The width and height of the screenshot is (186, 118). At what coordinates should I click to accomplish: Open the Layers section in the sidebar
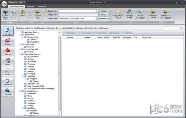[8, 62]
